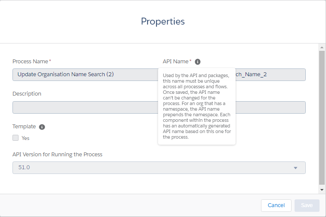Click the scrollbar up arrow
The height and width of the screenshot is (217, 326).
point(322,46)
